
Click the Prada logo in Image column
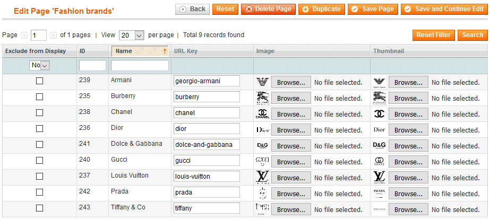[262, 193]
